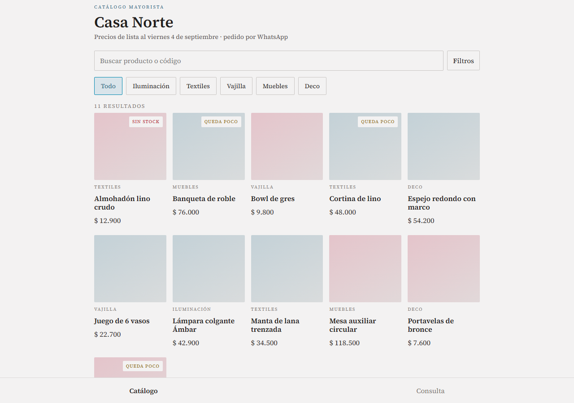Filter by Iluminación category
The height and width of the screenshot is (403, 574).
(151, 86)
